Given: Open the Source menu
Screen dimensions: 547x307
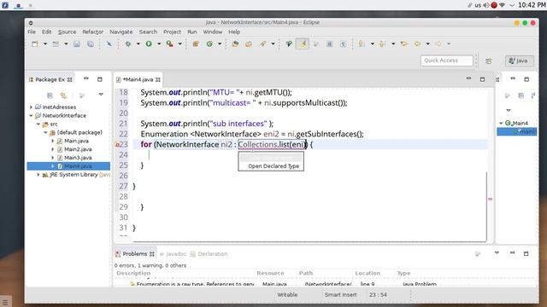Looking at the screenshot, I should coord(67,32).
